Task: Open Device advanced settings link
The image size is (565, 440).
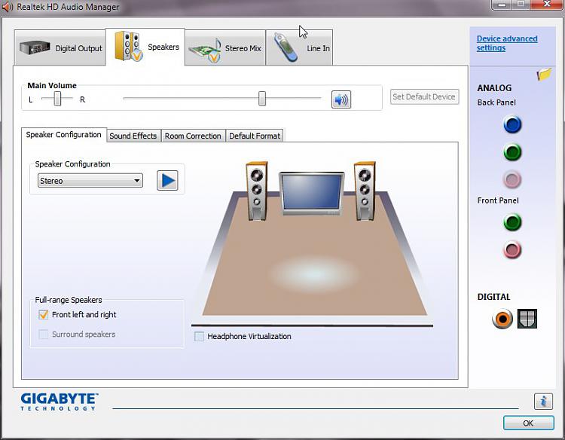Action: tap(507, 43)
